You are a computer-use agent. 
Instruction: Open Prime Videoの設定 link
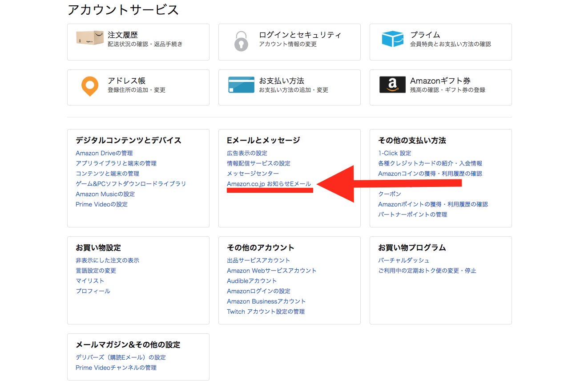point(101,204)
